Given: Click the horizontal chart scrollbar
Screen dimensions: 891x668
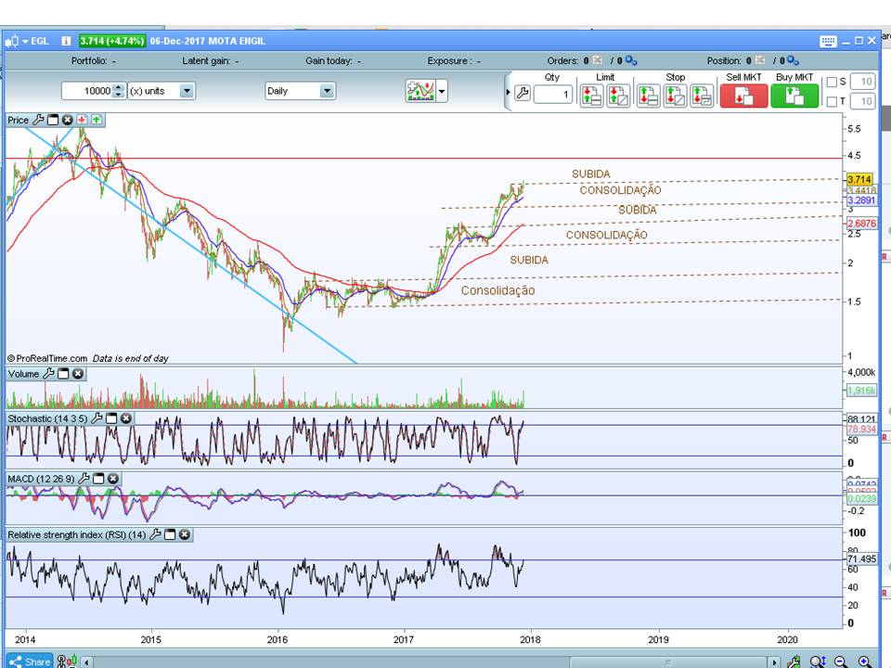Looking at the screenshot, I should click(x=427, y=662).
